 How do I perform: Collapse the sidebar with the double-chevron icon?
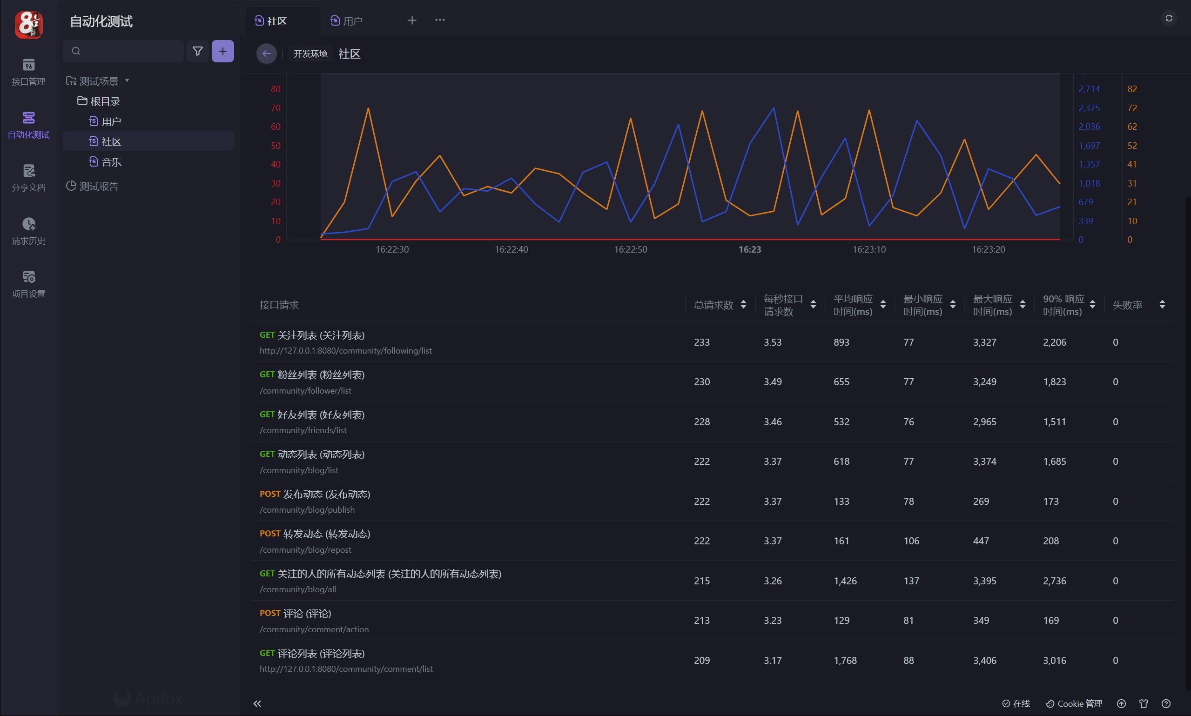coord(257,703)
